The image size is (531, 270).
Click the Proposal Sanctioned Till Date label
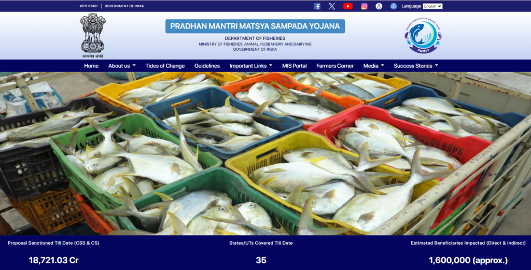tap(53, 243)
